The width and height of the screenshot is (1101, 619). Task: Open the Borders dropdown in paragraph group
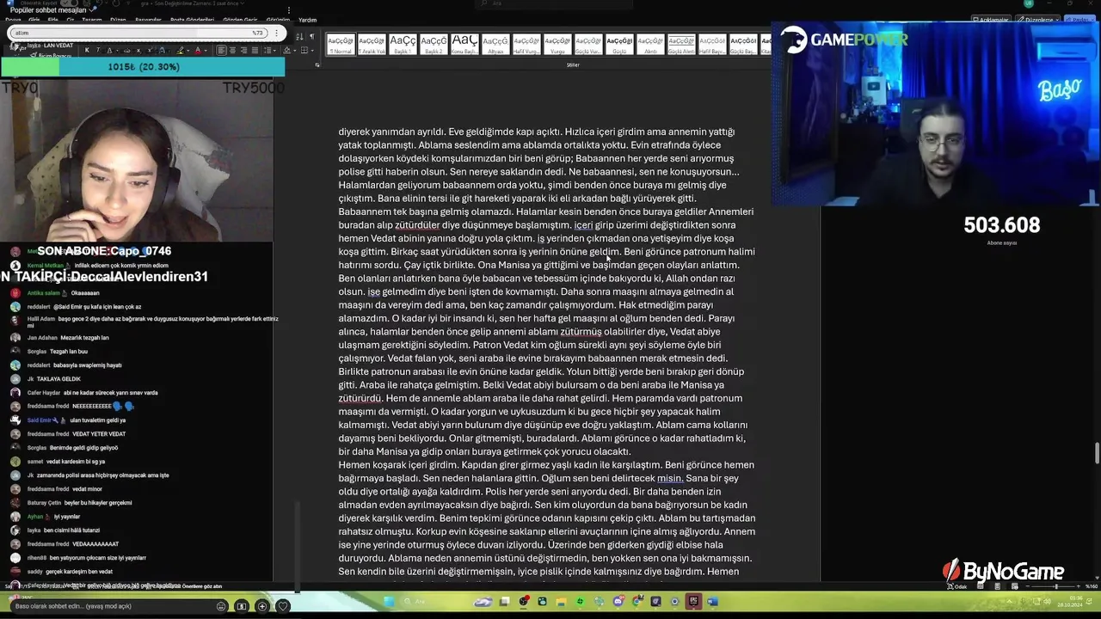click(311, 50)
